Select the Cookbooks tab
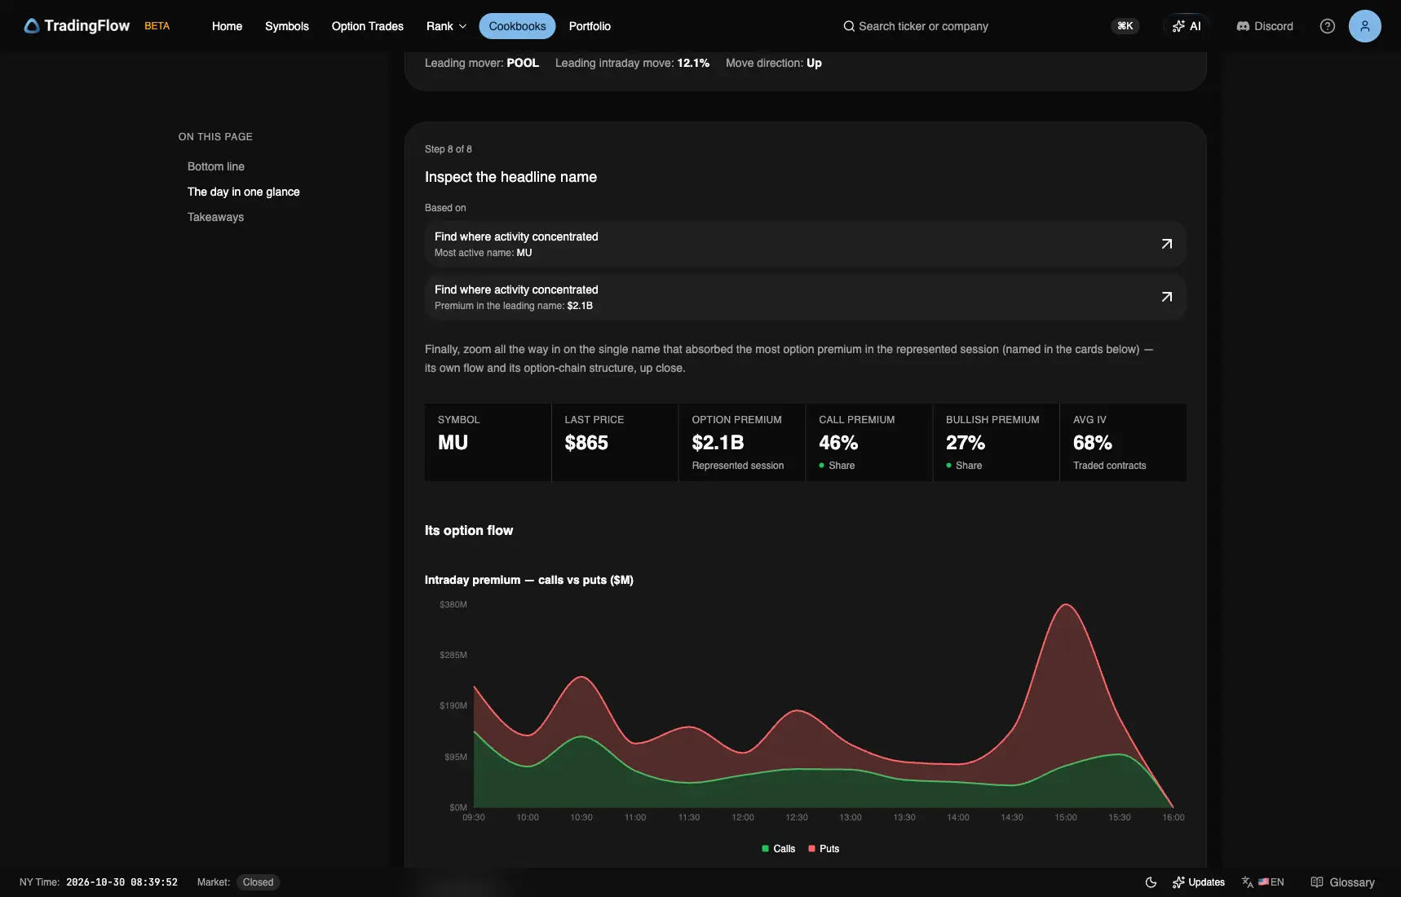This screenshot has height=897, width=1401. click(x=517, y=26)
